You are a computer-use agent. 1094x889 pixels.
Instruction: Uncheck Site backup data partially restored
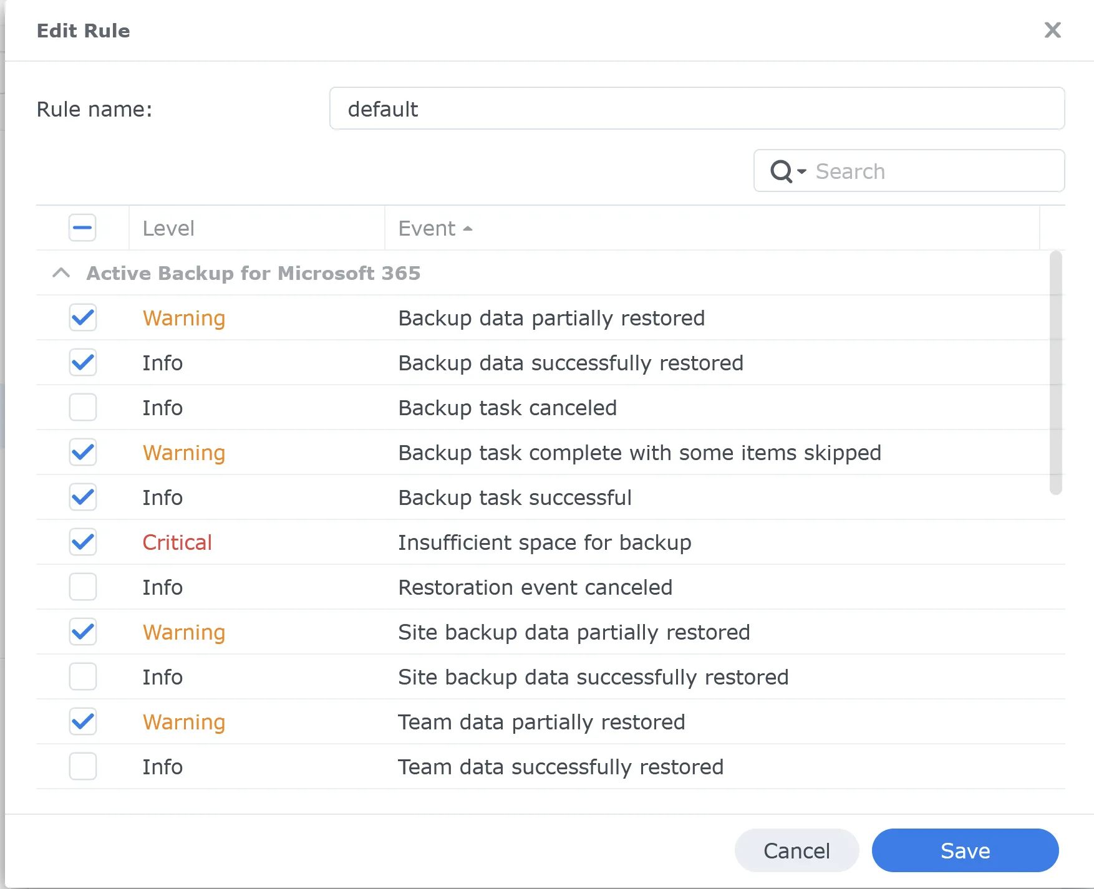point(82,632)
